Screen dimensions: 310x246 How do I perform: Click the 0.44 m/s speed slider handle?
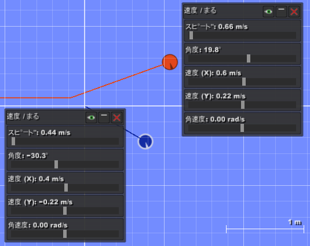click(x=13, y=141)
